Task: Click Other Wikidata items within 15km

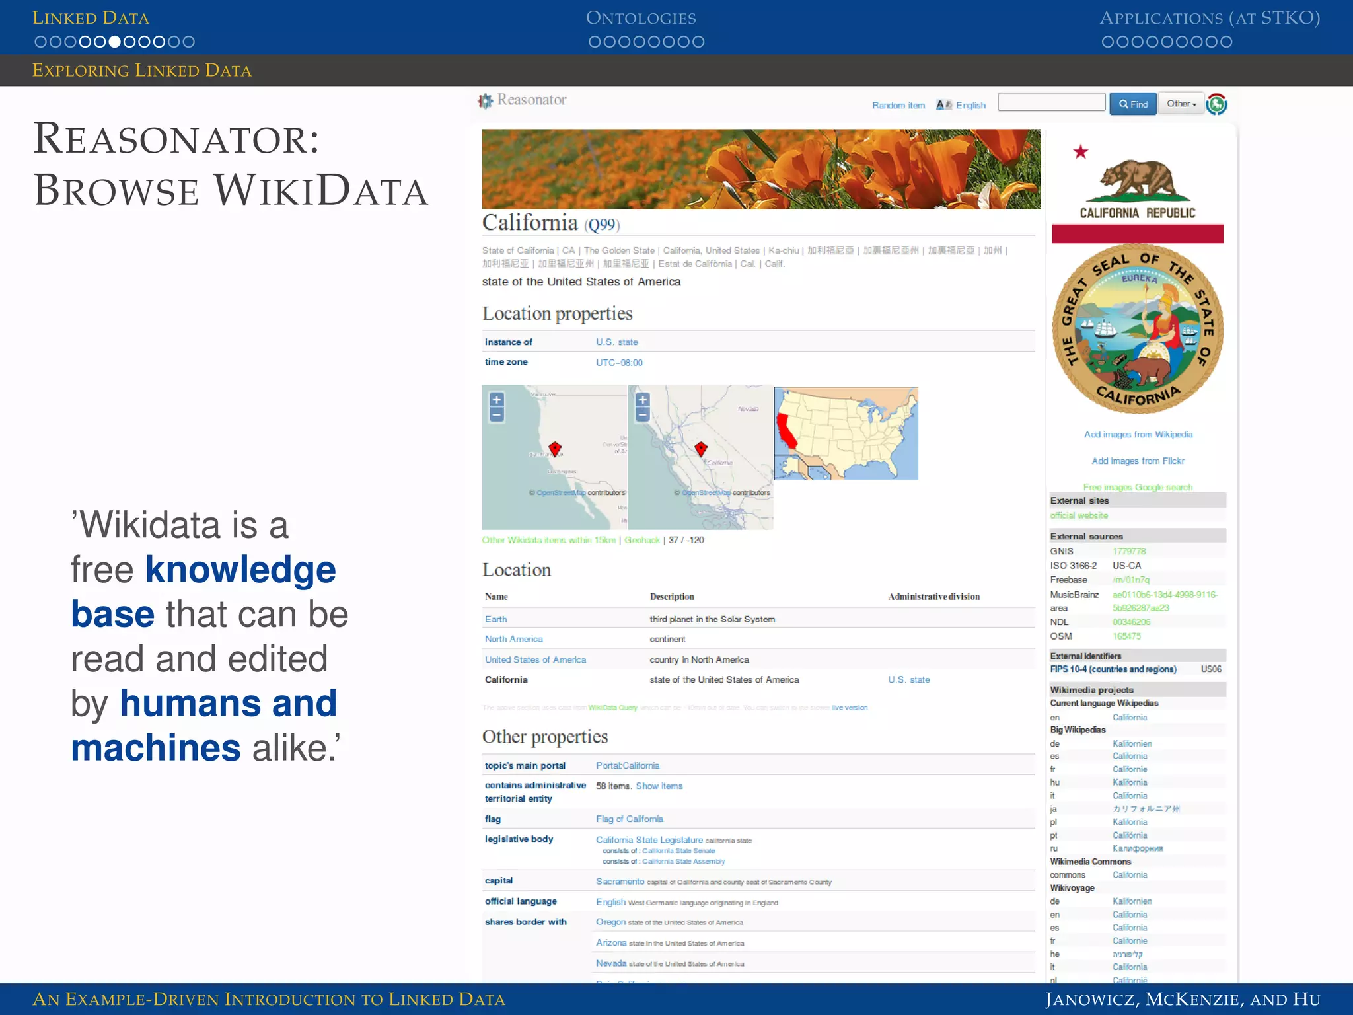Action: pyautogui.click(x=549, y=540)
